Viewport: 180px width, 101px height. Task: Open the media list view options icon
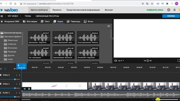point(109,26)
